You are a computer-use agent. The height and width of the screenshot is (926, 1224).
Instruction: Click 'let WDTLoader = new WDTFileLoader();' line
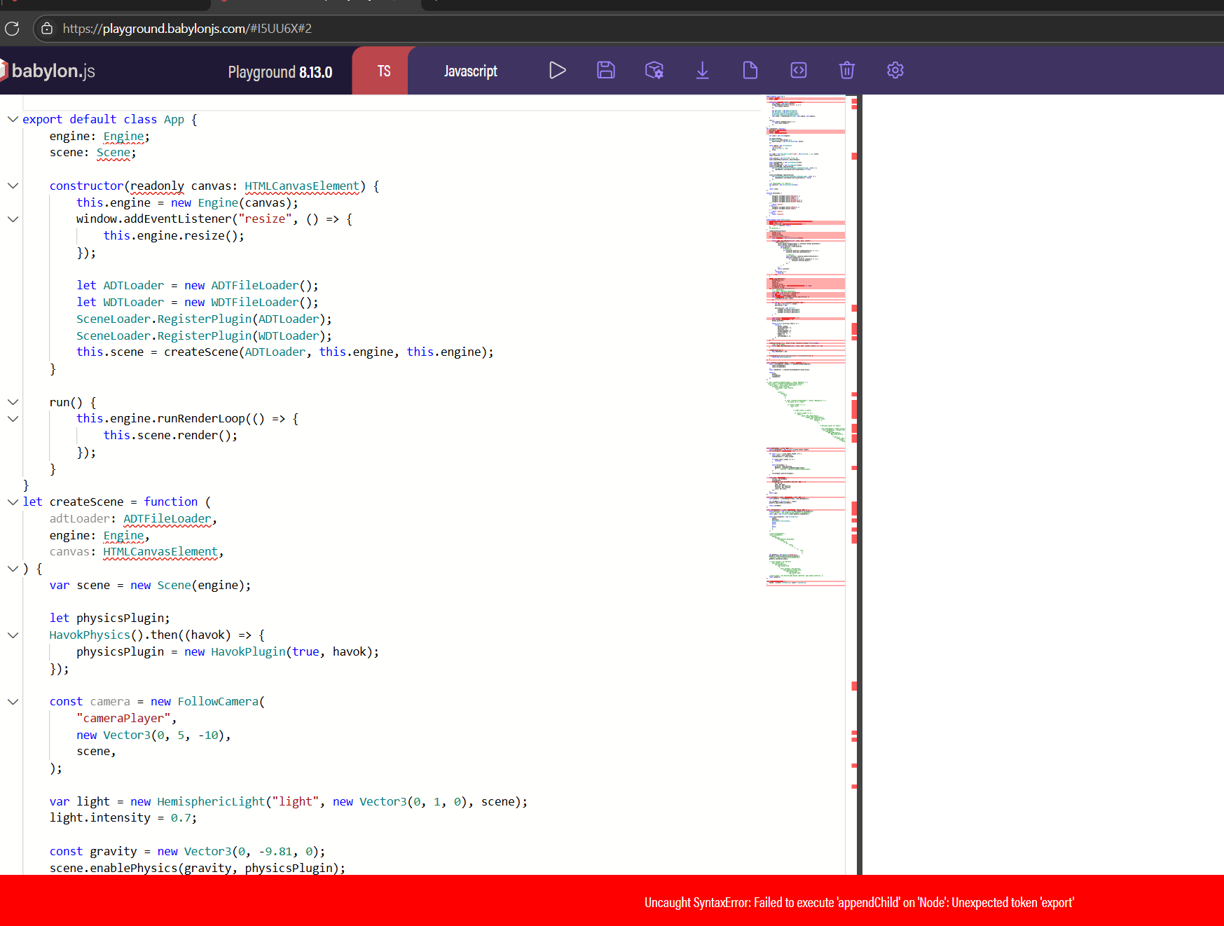point(198,302)
